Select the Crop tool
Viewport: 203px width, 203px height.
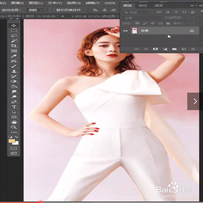pyautogui.click(x=14, y=46)
